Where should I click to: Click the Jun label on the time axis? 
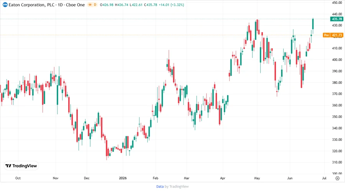[290, 178]
